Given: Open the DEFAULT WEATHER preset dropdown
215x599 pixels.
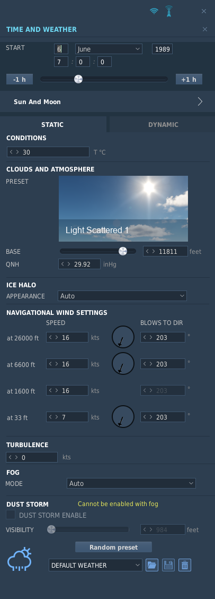Looking at the screenshot, I should coord(95,565).
